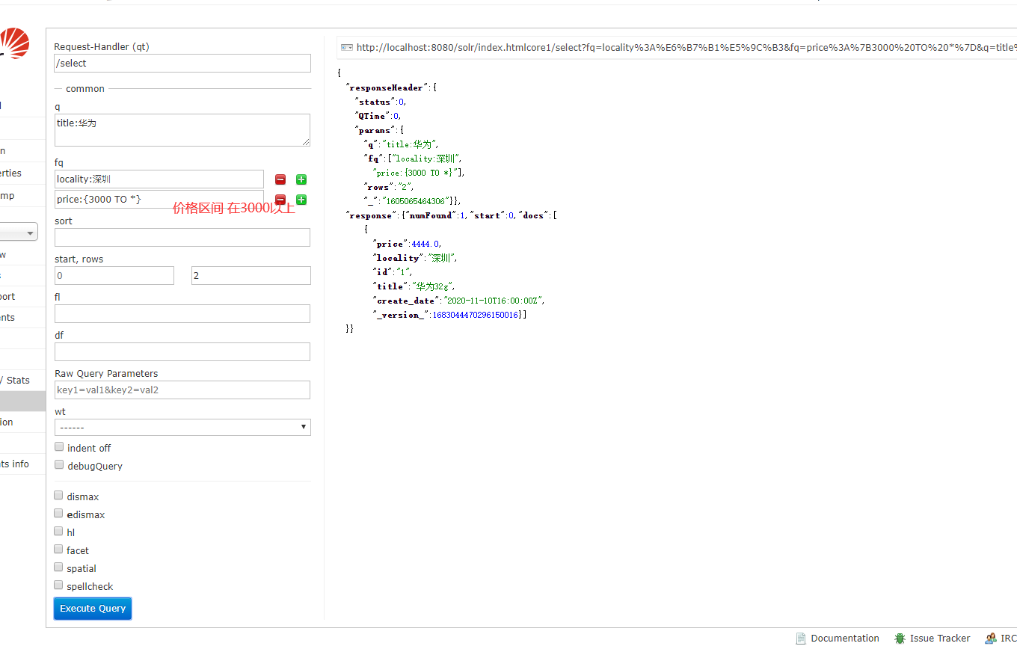Screen dimensions: 1017x652
Task: Open the wt response format dropdown
Action: 182,427
